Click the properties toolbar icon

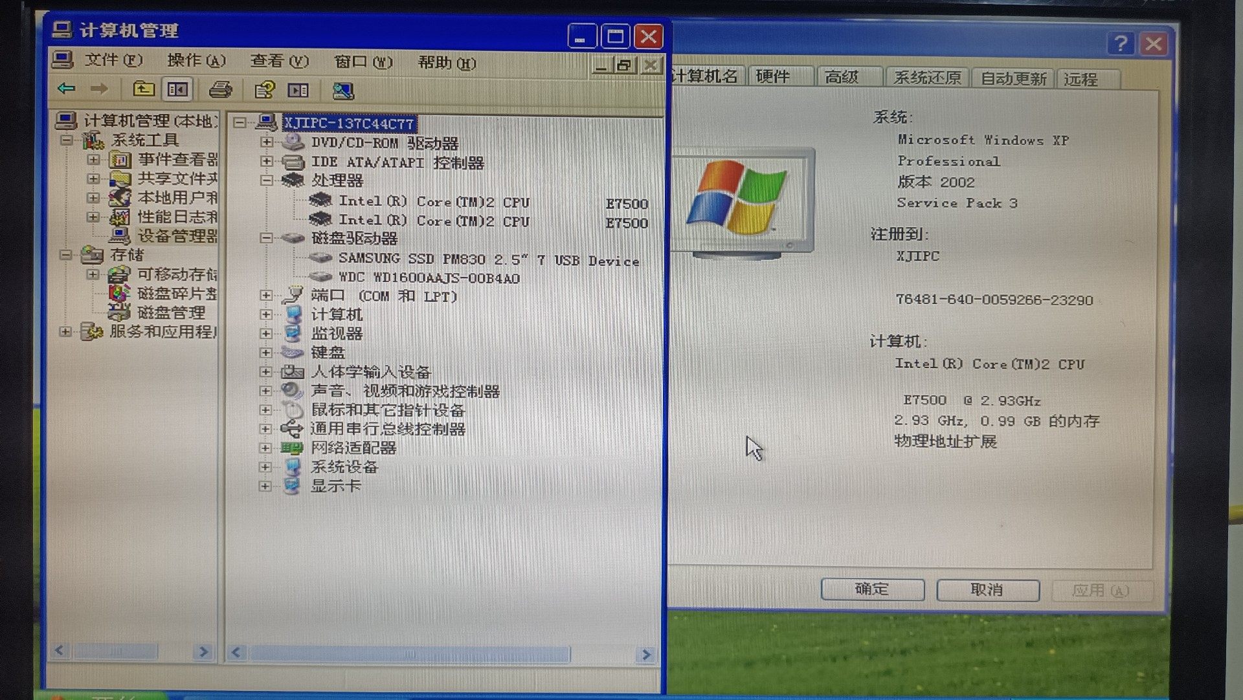pyautogui.click(x=264, y=90)
